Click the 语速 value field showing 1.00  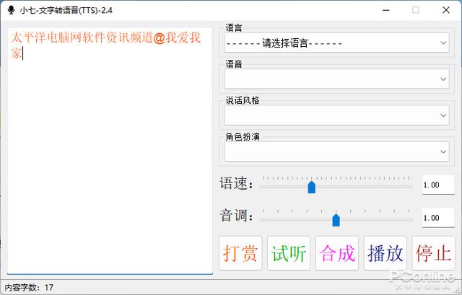pyautogui.click(x=438, y=185)
